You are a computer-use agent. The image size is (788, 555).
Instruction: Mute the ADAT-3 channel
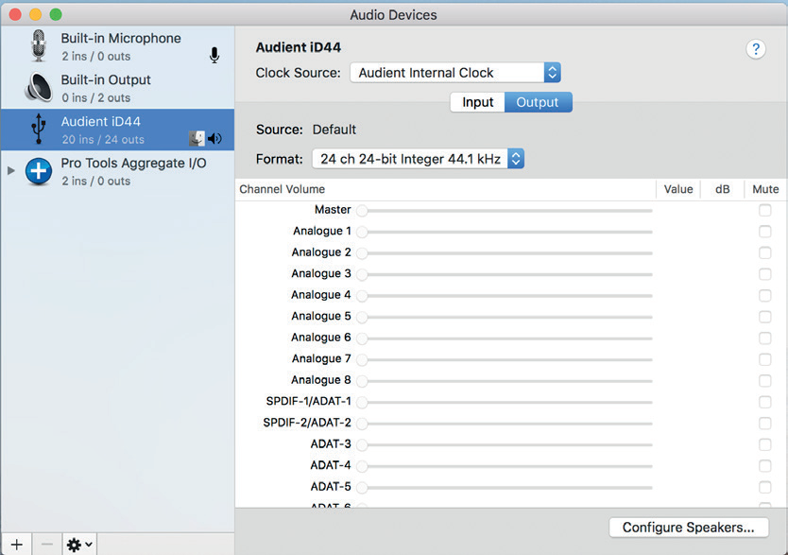pyautogui.click(x=765, y=444)
